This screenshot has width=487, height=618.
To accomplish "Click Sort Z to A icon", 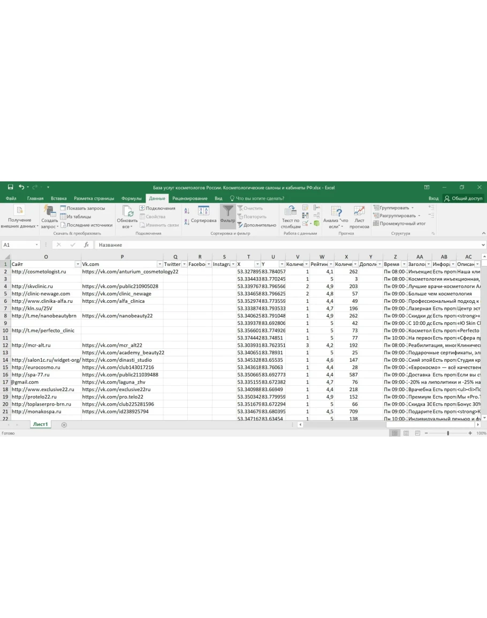I will (x=187, y=222).
